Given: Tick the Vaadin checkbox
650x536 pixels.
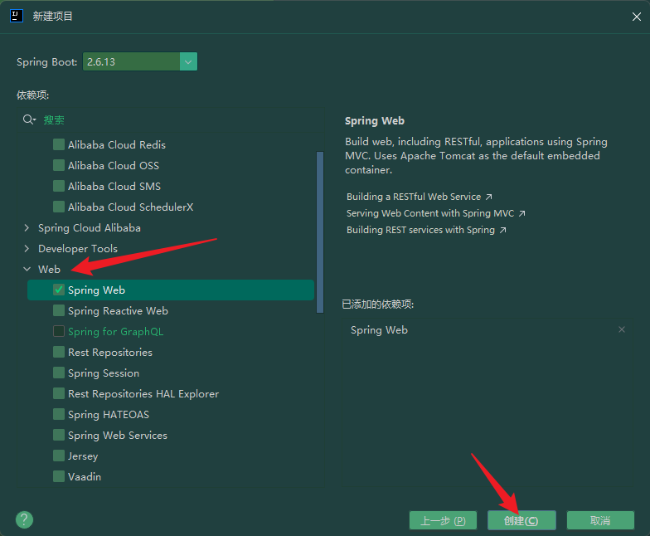Looking at the screenshot, I should tap(59, 476).
